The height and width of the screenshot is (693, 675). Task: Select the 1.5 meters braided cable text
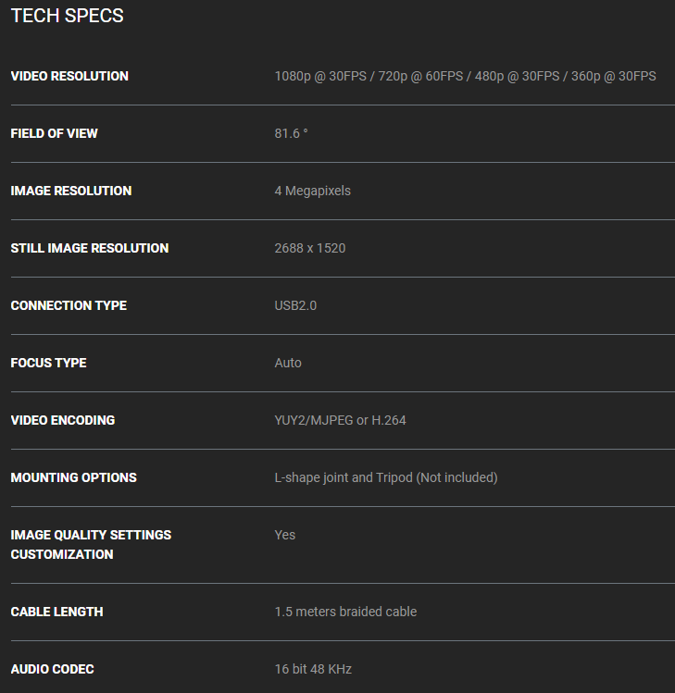345,612
